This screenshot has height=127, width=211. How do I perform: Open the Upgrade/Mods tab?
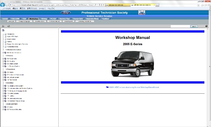tap(92, 19)
